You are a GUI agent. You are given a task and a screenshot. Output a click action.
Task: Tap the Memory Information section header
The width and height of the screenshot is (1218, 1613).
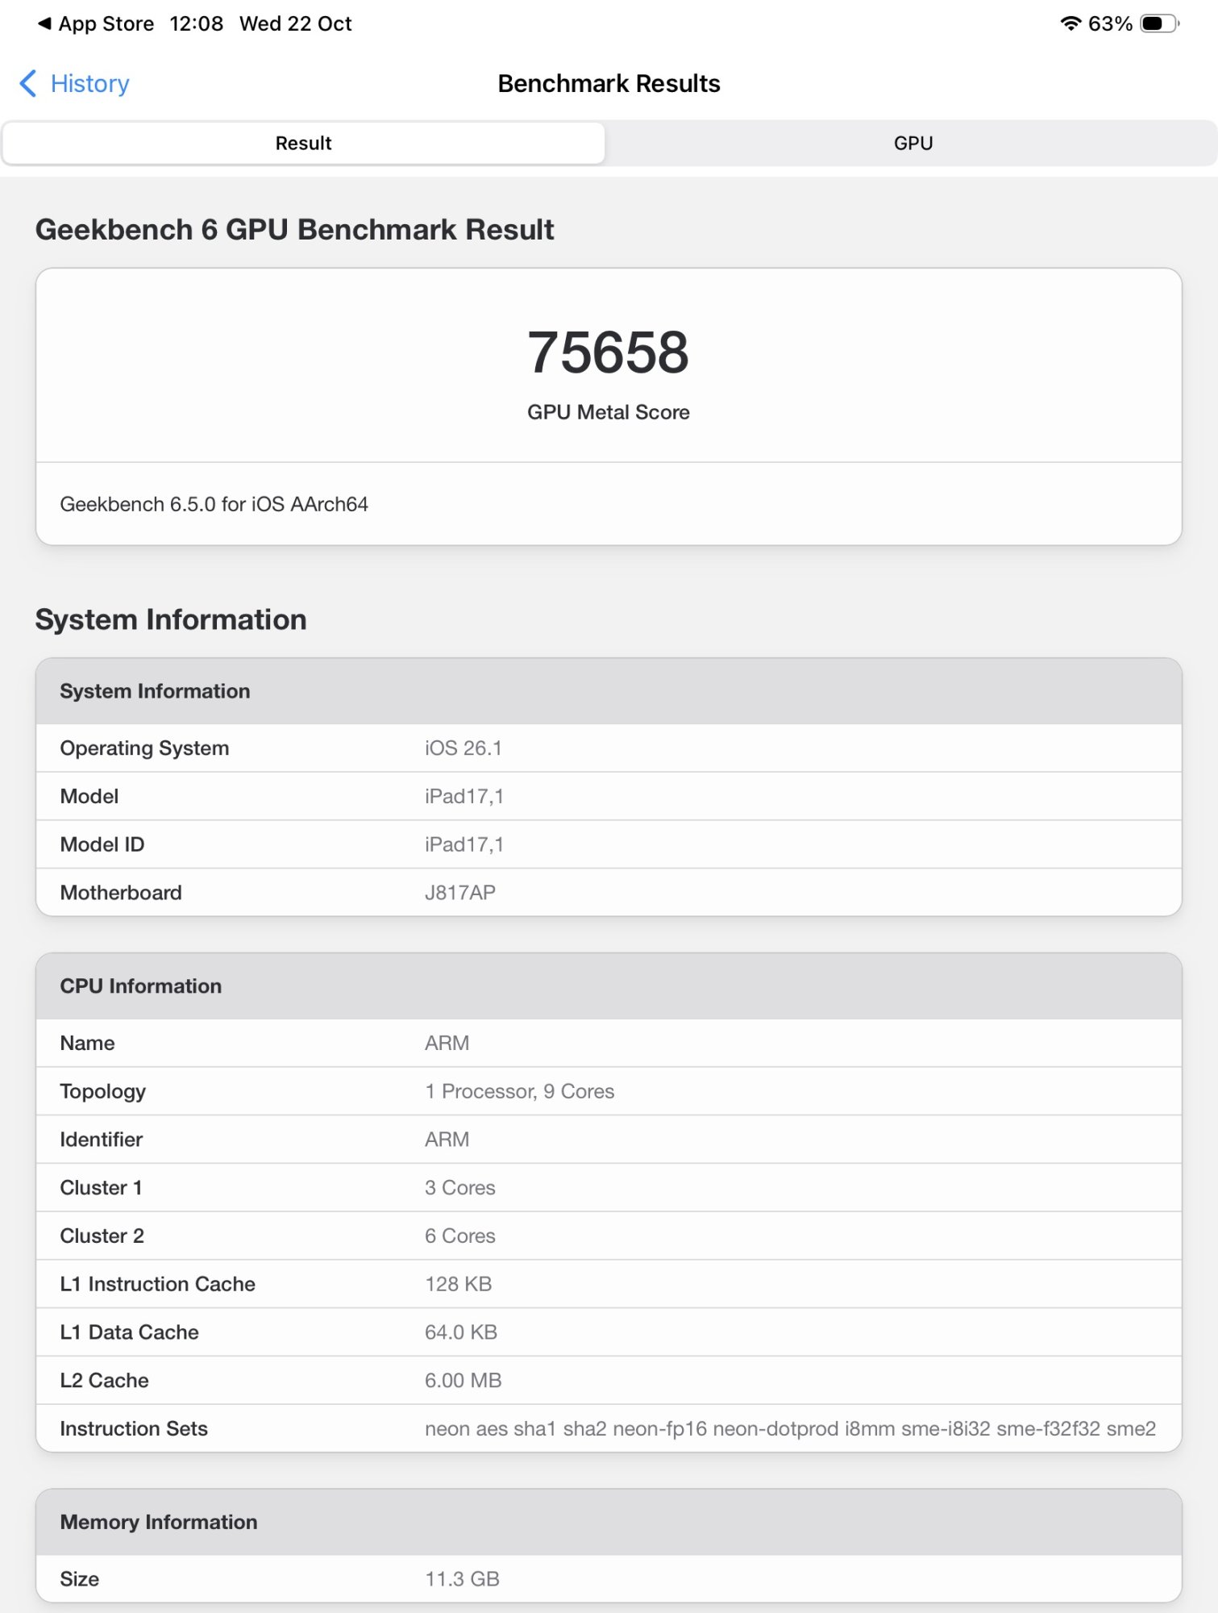609,1522
